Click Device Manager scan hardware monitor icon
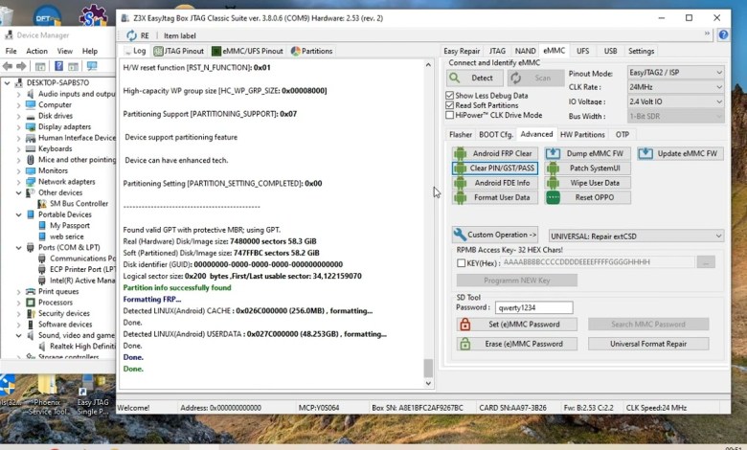The image size is (747, 450). pos(92,66)
